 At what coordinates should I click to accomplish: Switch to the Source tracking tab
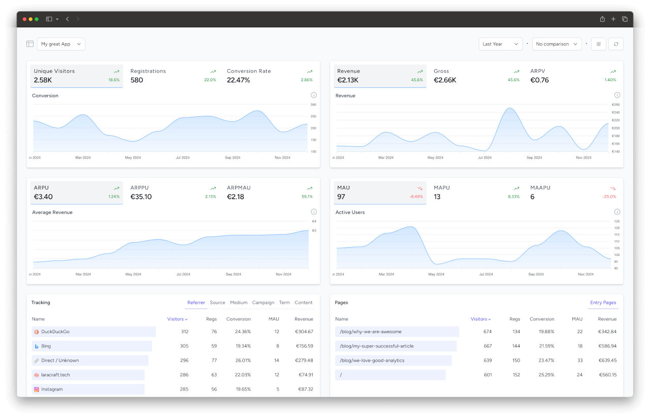[x=217, y=303]
